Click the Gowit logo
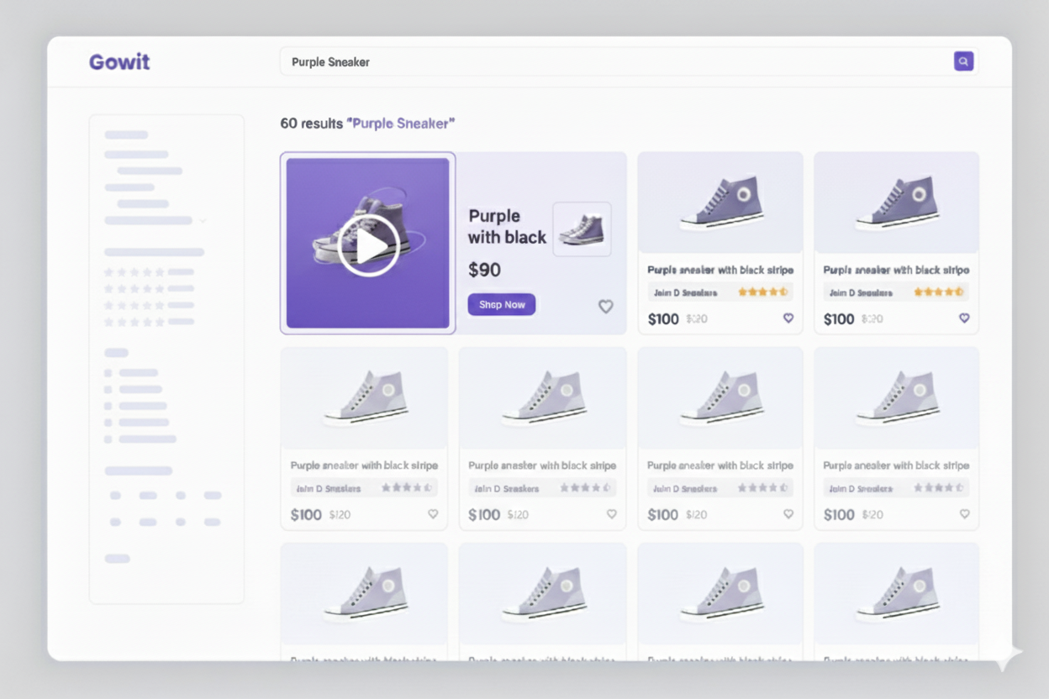Viewport: 1049px width, 699px height. 119,62
